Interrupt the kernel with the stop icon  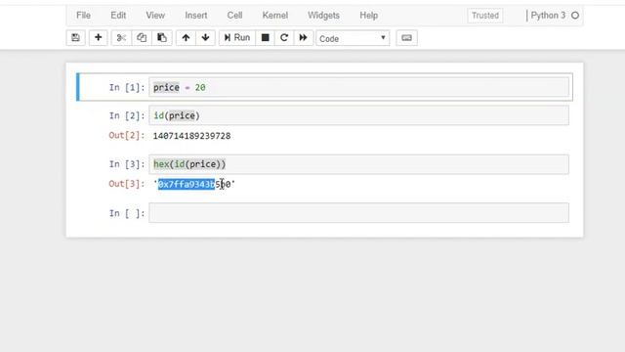(265, 38)
